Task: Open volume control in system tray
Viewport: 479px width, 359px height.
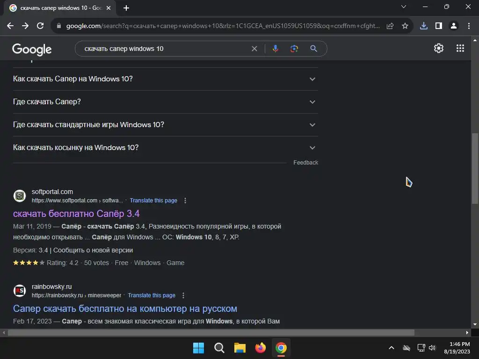Action: click(432, 348)
